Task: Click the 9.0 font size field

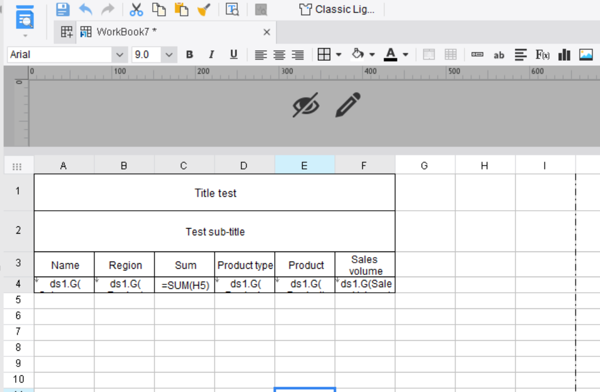Action: 147,55
